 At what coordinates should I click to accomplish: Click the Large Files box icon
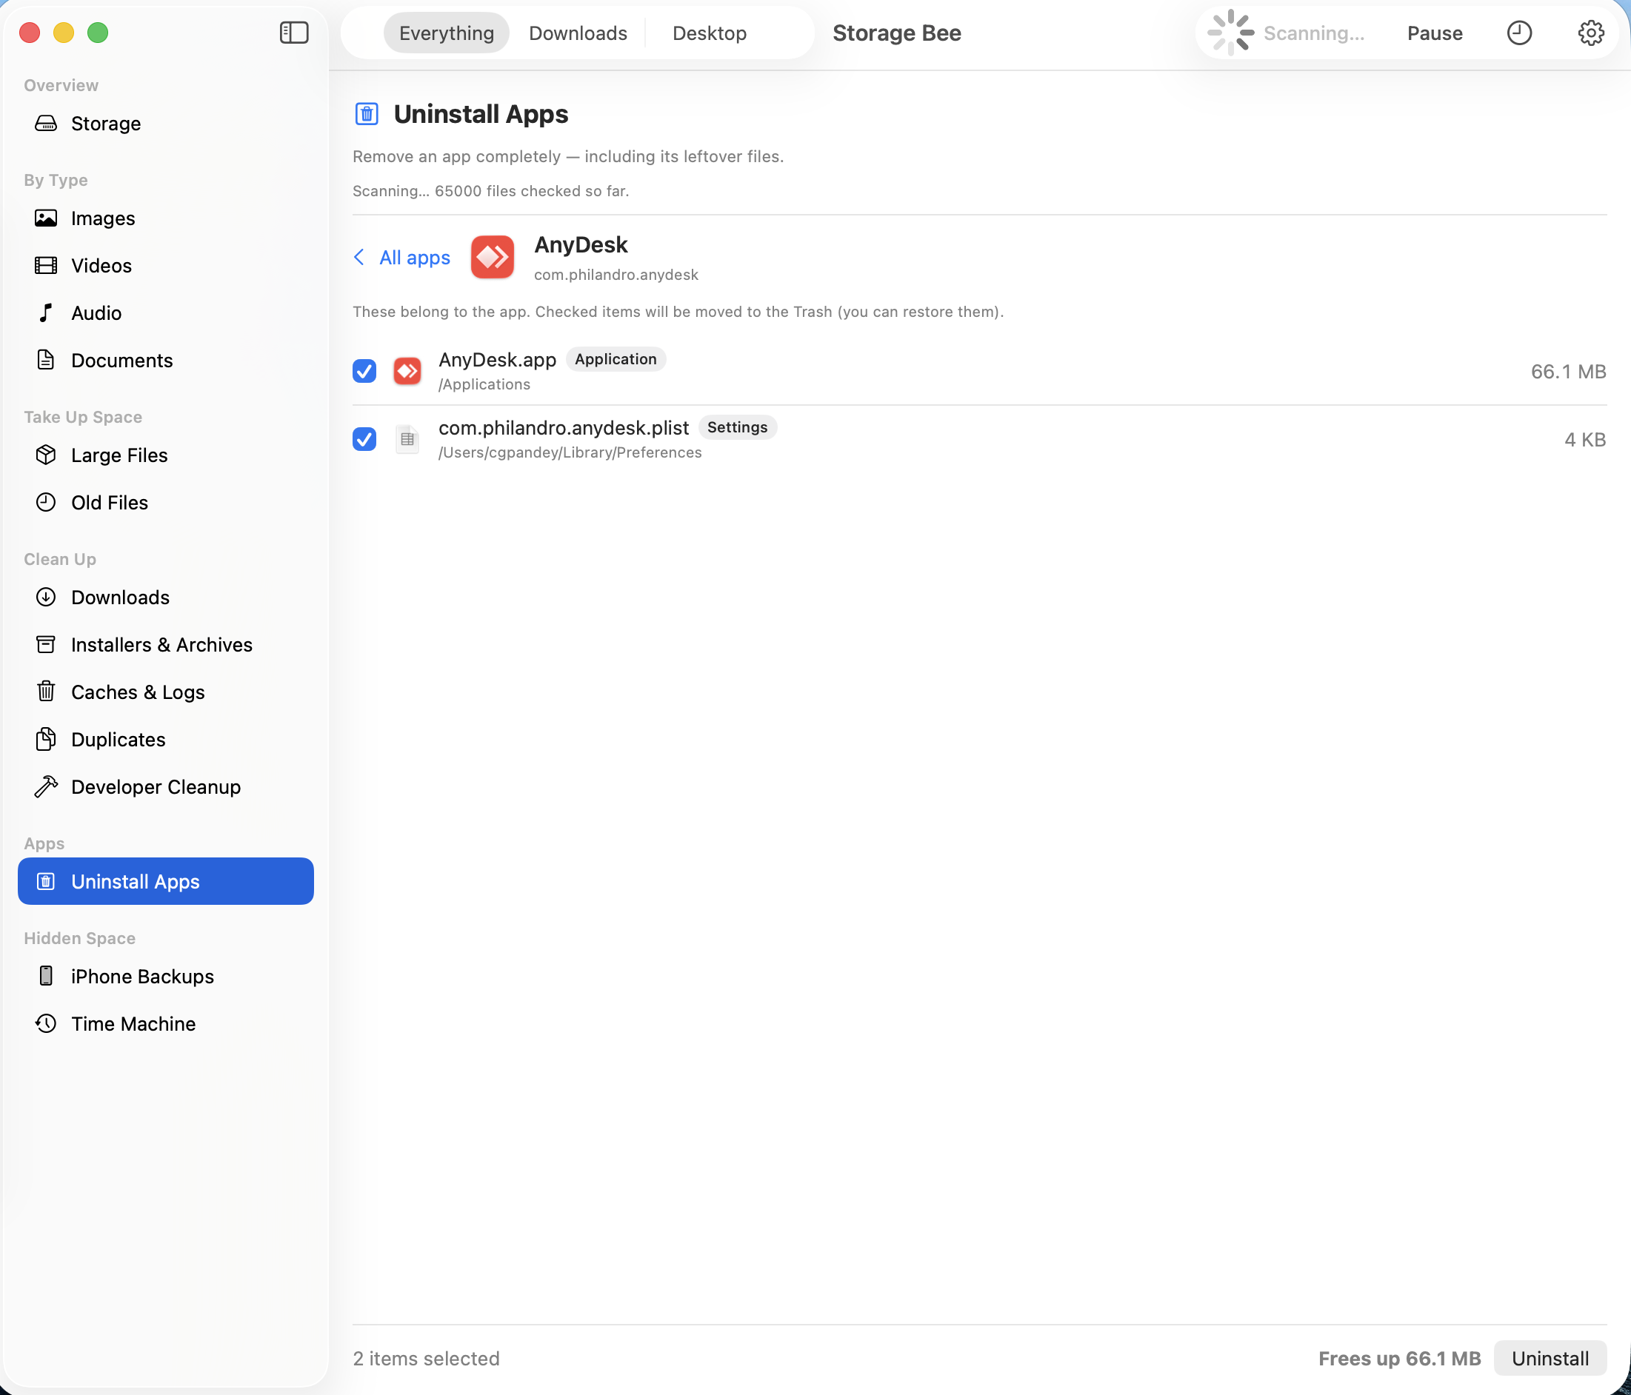click(47, 455)
